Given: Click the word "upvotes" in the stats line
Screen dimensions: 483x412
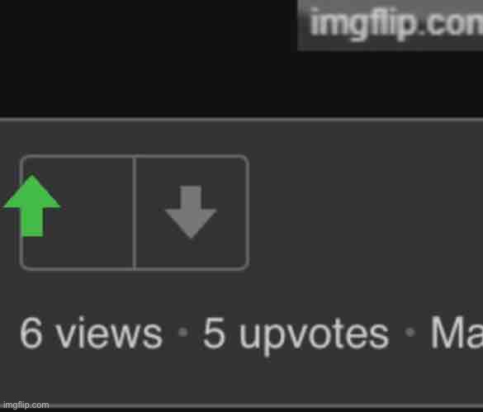Looking at the screenshot, I should point(315,337).
